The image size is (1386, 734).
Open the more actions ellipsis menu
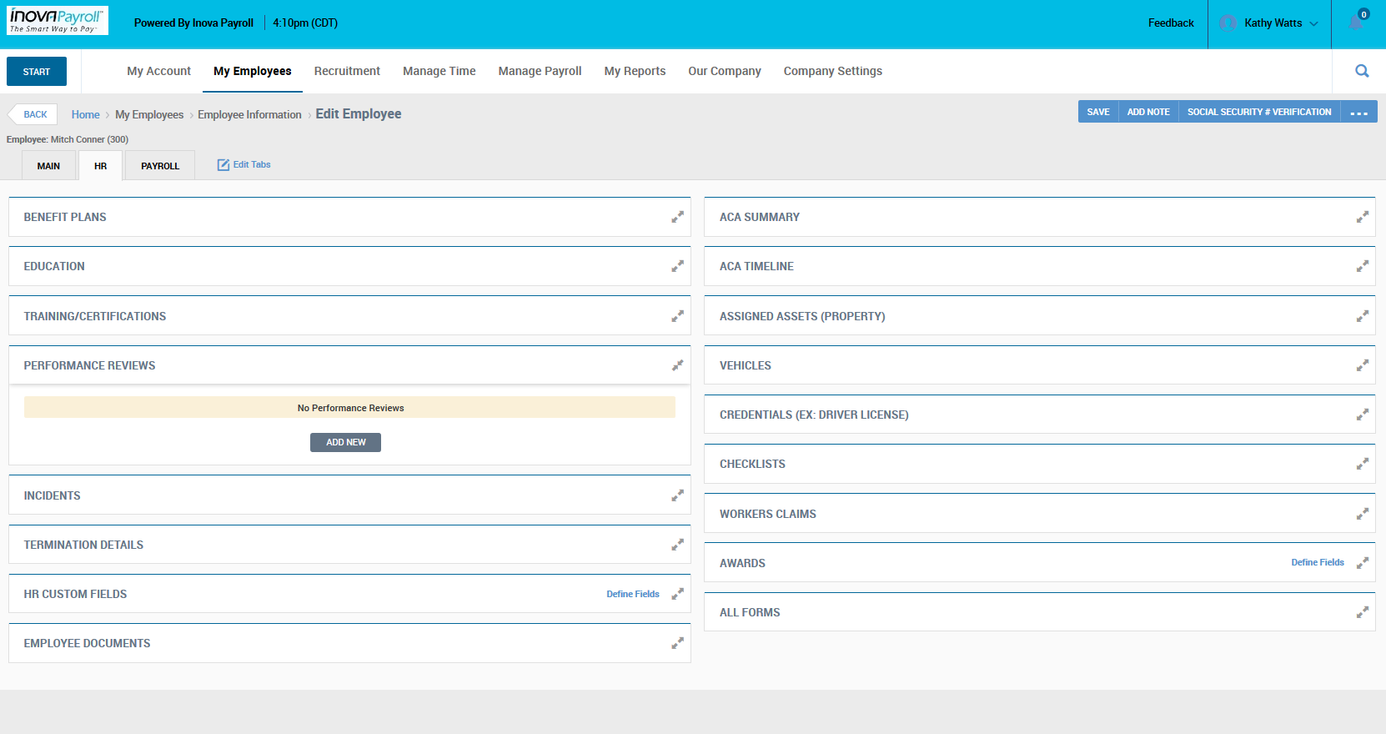1358,112
